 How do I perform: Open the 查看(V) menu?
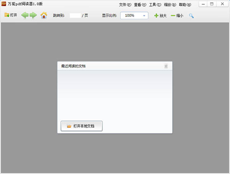[x=140, y=5]
